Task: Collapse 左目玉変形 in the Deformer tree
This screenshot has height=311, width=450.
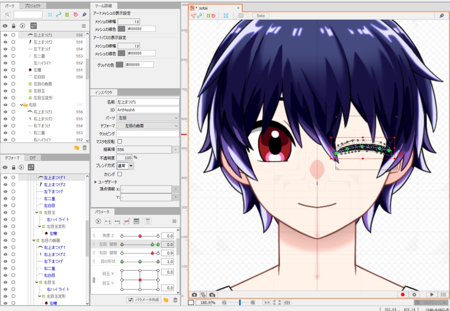Action: click(x=40, y=227)
